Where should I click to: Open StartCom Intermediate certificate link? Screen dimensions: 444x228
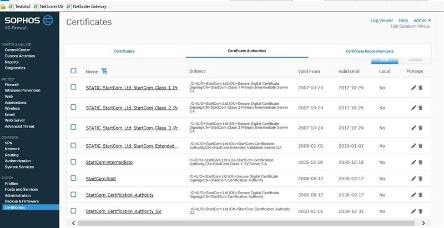(x=109, y=163)
